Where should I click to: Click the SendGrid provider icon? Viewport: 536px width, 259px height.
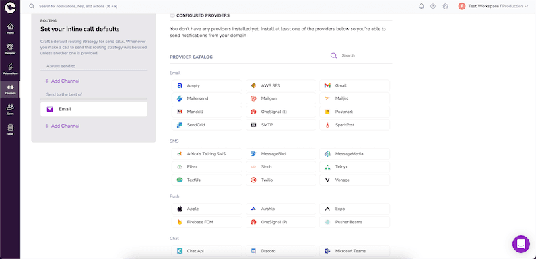coord(180,125)
